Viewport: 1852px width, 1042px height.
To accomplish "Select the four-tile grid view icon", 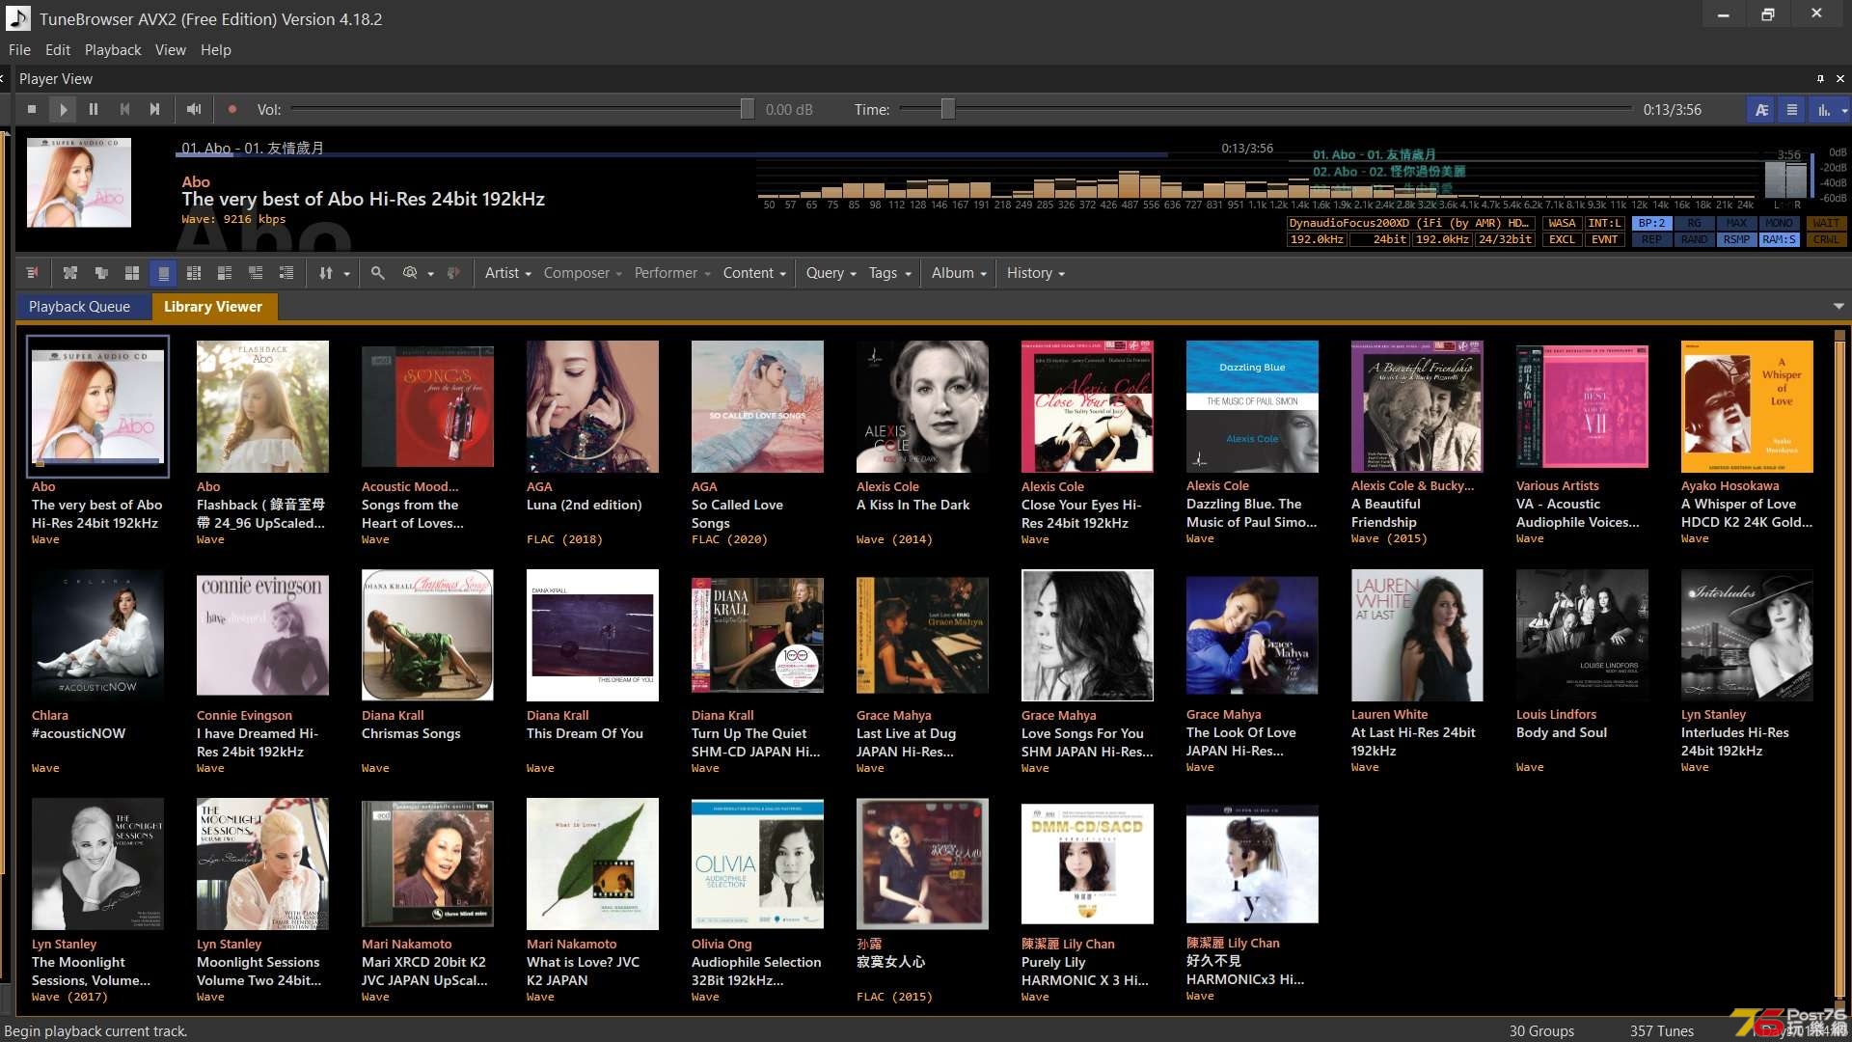I will click(x=132, y=273).
